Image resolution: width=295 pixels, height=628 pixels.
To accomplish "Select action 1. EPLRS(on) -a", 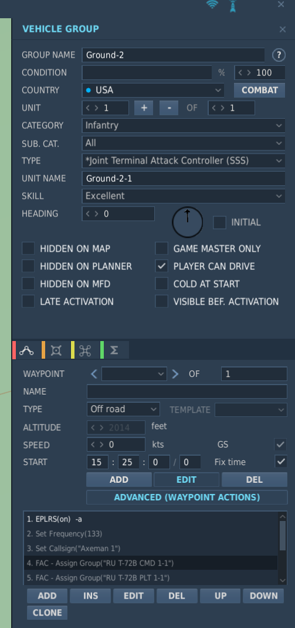I will click(150, 519).
